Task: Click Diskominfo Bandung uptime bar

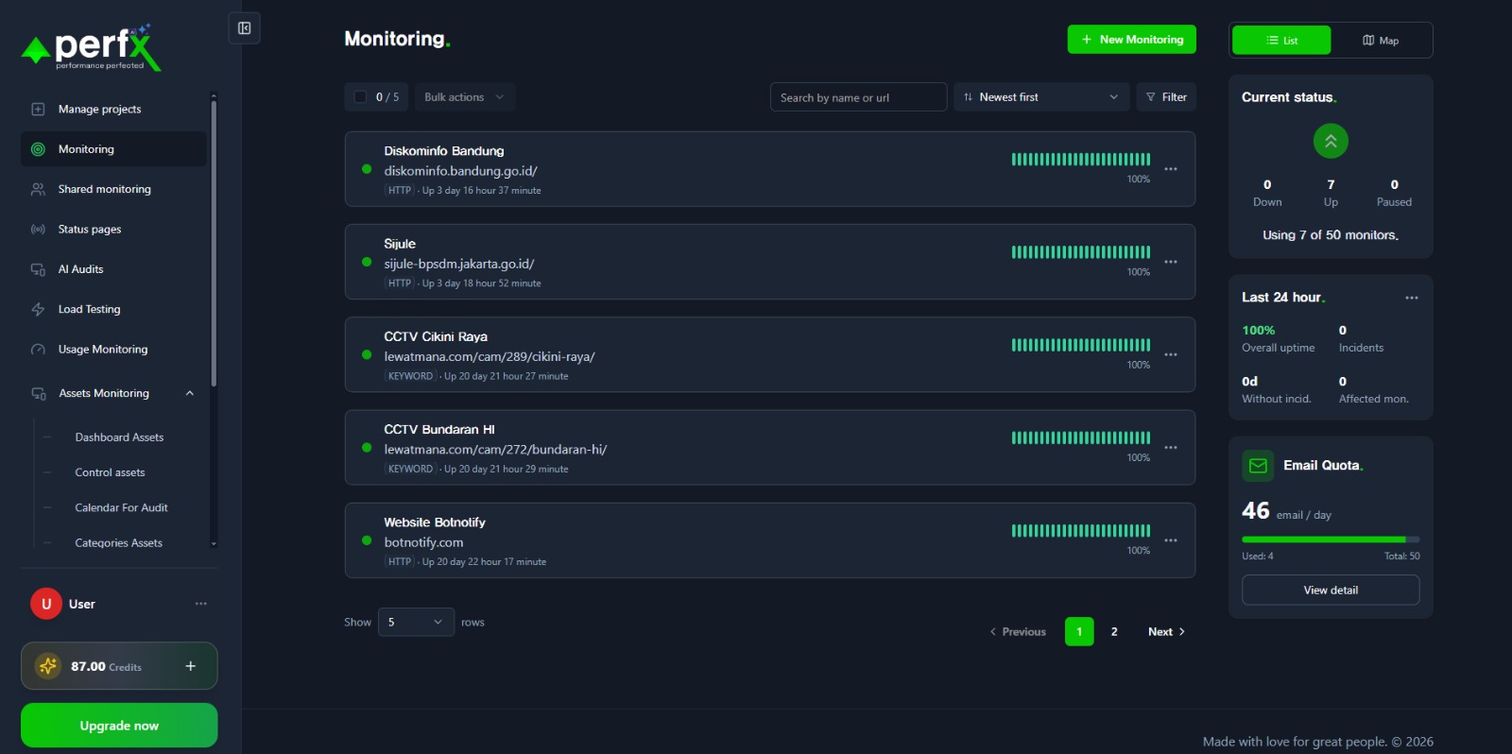Action: pyautogui.click(x=1081, y=159)
